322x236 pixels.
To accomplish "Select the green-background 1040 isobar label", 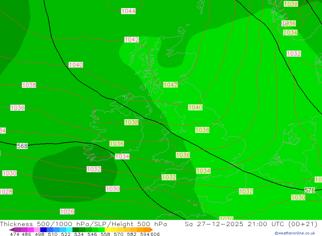I will point(195,107).
